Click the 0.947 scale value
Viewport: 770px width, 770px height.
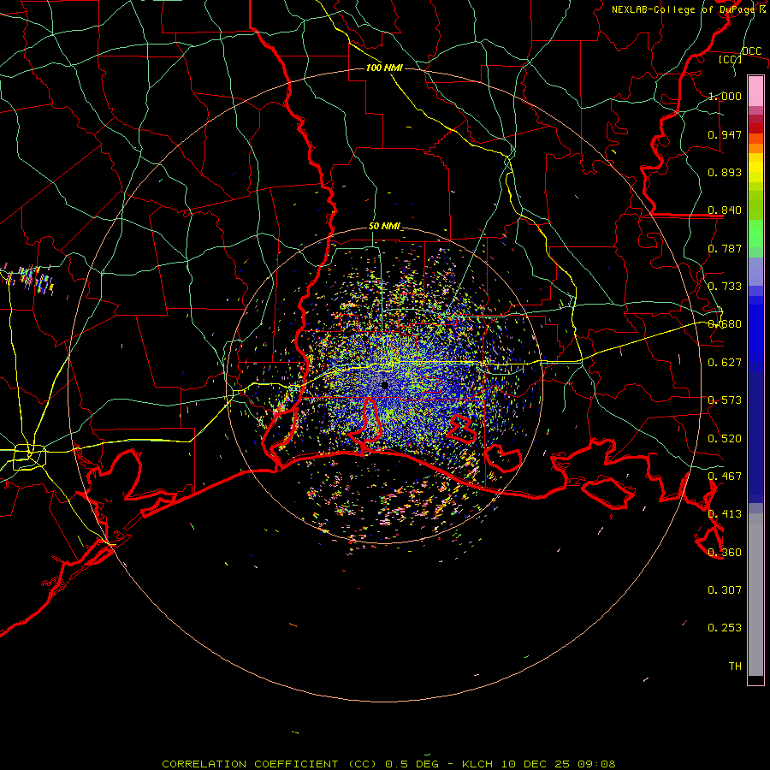click(x=725, y=134)
